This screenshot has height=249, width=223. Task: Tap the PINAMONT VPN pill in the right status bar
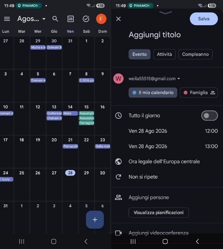(x=140, y=6)
